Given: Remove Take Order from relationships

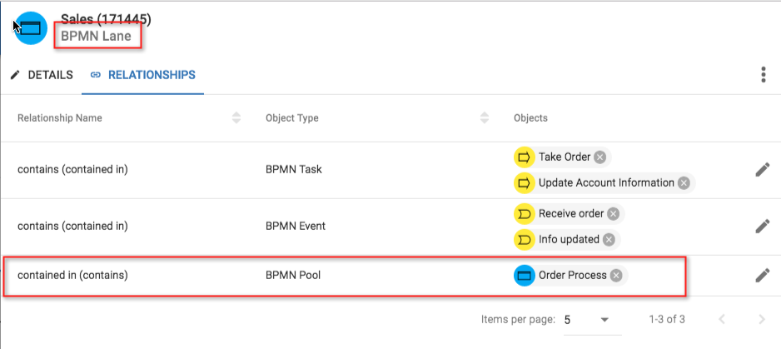Looking at the screenshot, I should coord(600,157).
